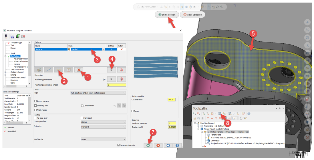Click the Toolpaths panel help question icon
Image resolution: width=314 pixels, height=160 pixels.
coord(249,114)
